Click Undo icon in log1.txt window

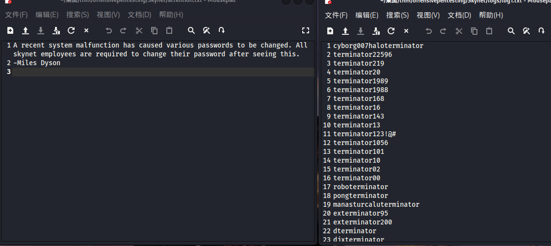click(x=428, y=31)
